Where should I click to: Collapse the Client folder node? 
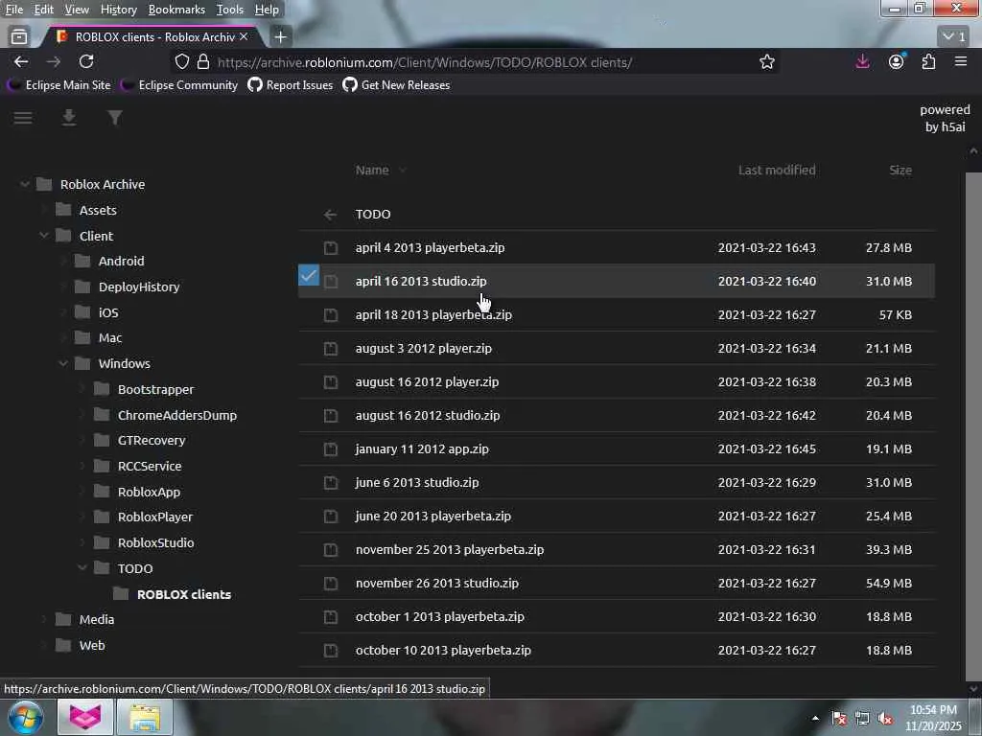pos(44,236)
